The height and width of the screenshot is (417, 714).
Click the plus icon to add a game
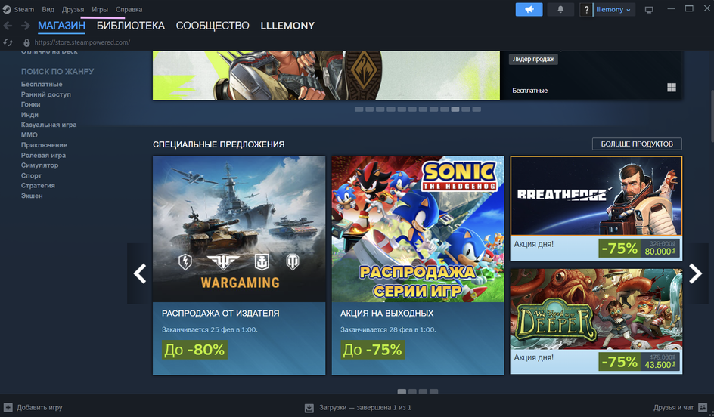[8, 407]
